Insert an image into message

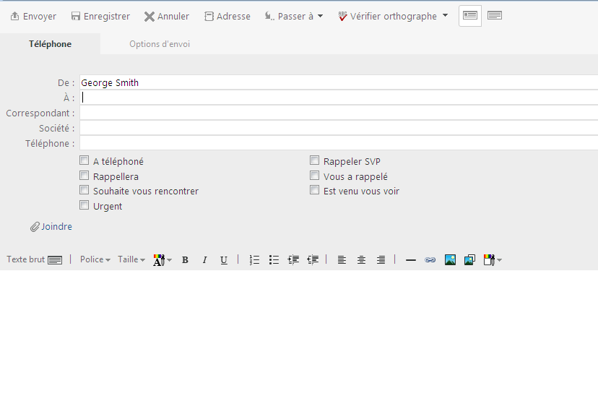[450, 260]
